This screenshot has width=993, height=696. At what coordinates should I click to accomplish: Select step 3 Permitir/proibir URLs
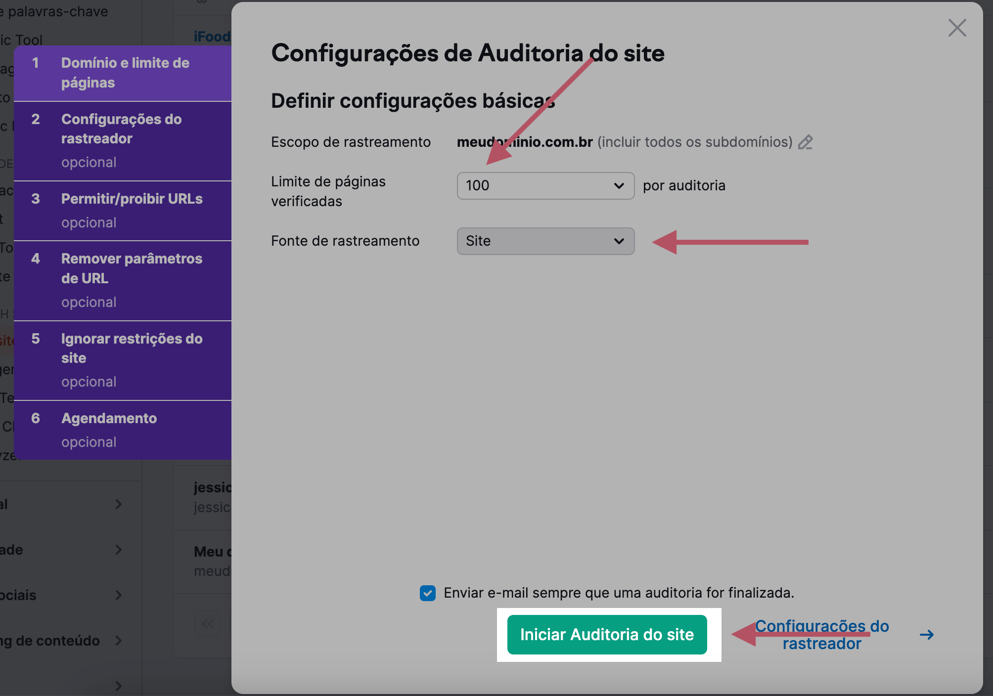click(x=123, y=211)
